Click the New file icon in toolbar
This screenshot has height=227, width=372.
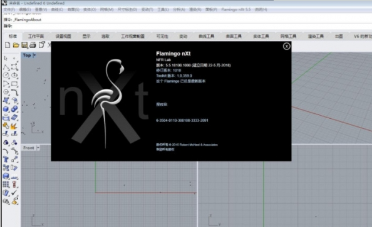(x=8, y=45)
